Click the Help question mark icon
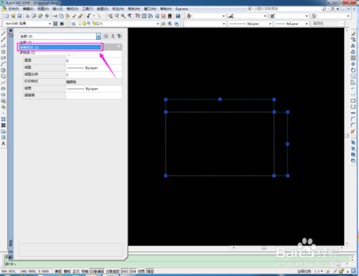Image resolution: width=359 pixels, height=276 pixels. tap(178, 16)
